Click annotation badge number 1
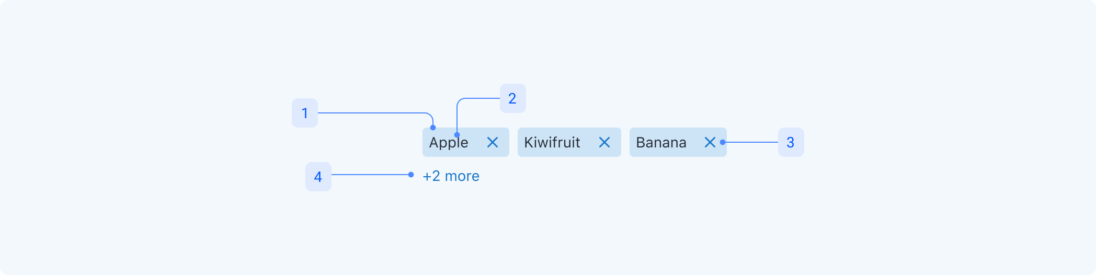Screen dimensions: 1096x275 305,113
